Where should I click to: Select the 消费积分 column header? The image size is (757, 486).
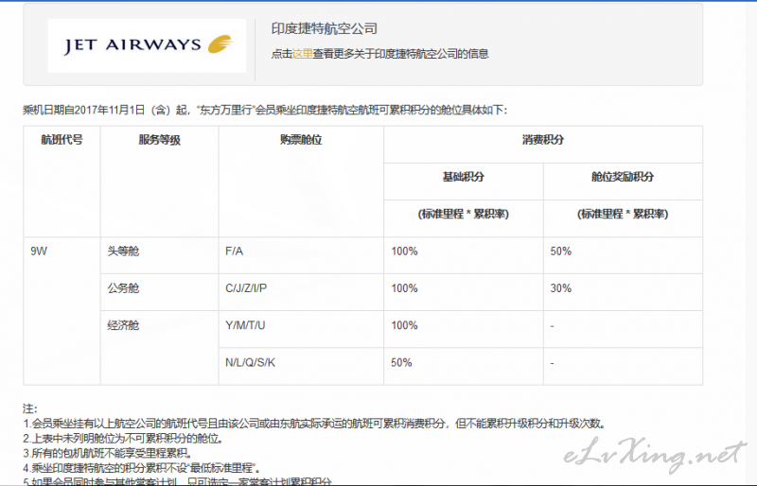(x=543, y=140)
